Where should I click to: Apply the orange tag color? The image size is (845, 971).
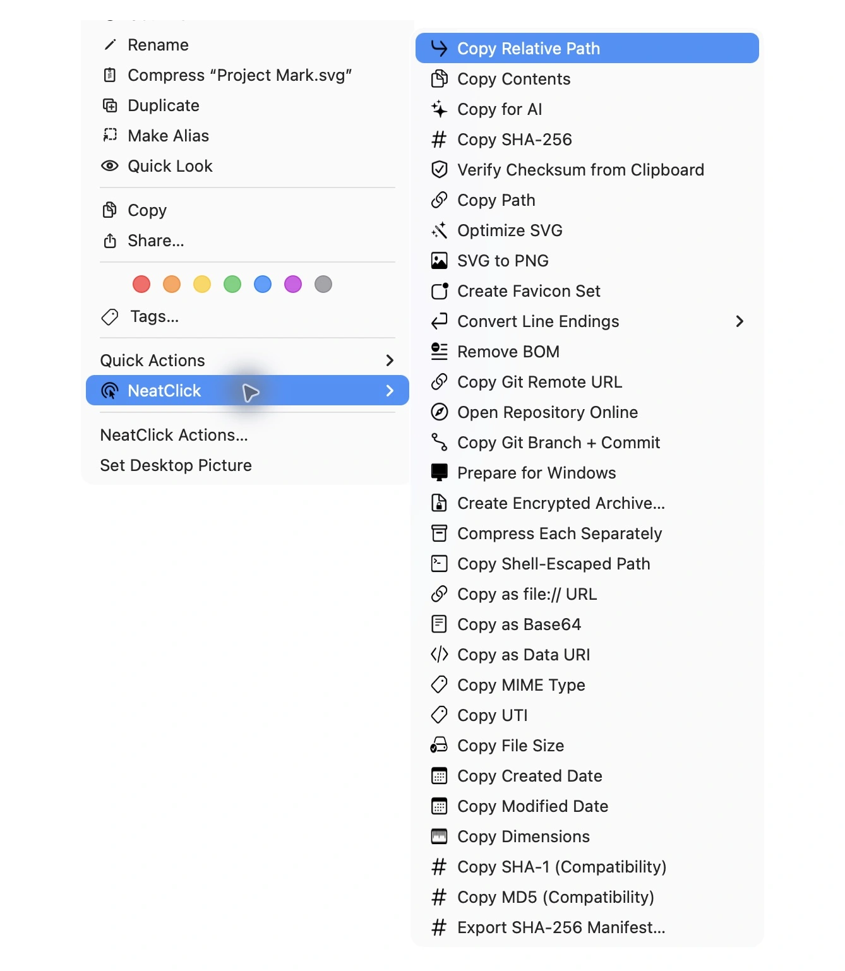tap(172, 284)
